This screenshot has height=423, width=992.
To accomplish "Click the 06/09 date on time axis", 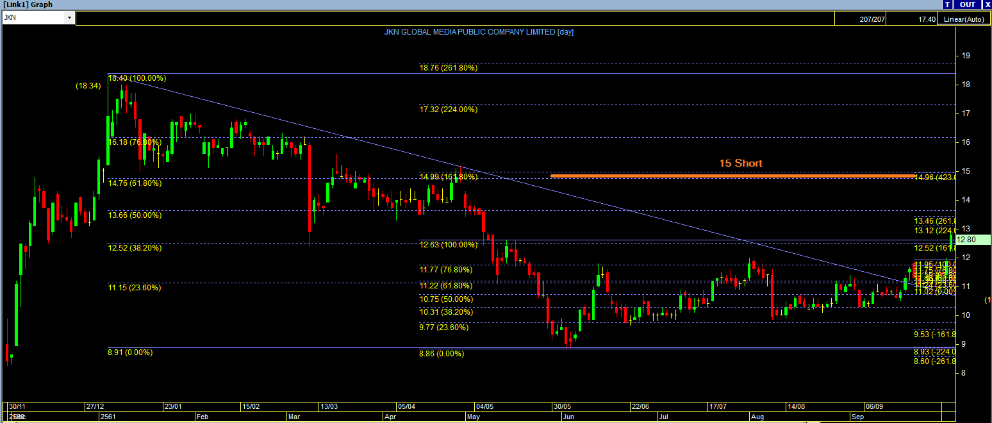I will 873,406.
